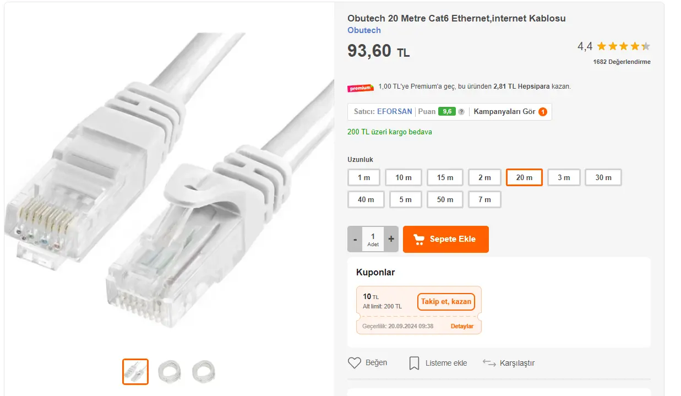The image size is (681, 396).
Task: Click the heart Beğen icon
Action: pos(354,363)
